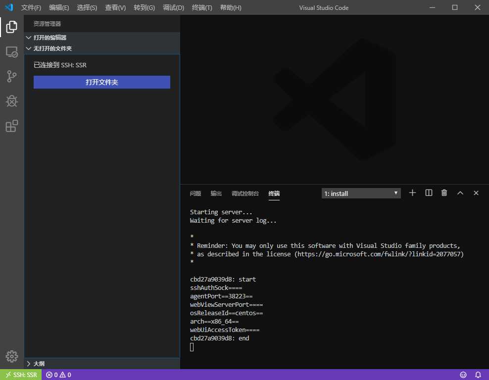Switch to the 调试控制台 panel tab

[x=245, y=193]
